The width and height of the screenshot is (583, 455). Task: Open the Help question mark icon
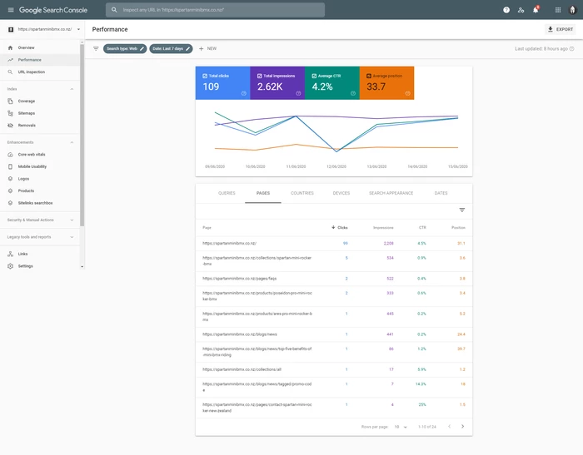pyautogui.click(x=506, y=10)
